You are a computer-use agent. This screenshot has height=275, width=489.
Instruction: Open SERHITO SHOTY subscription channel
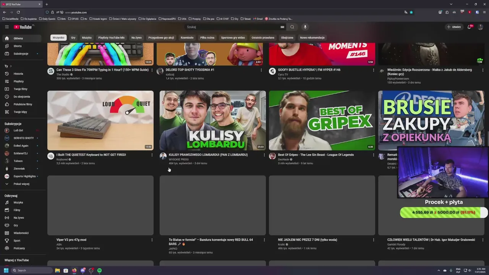(x=21, y=138)
